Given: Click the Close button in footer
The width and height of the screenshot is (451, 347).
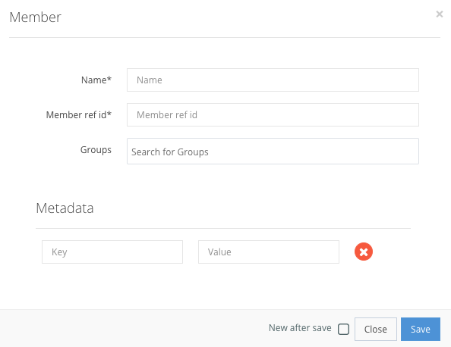Looking at the screenshot, I should pyautogui.click(x=375, y=329).
